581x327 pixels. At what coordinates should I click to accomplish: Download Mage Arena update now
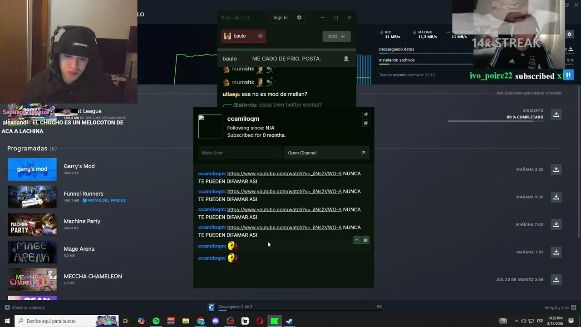556,252
